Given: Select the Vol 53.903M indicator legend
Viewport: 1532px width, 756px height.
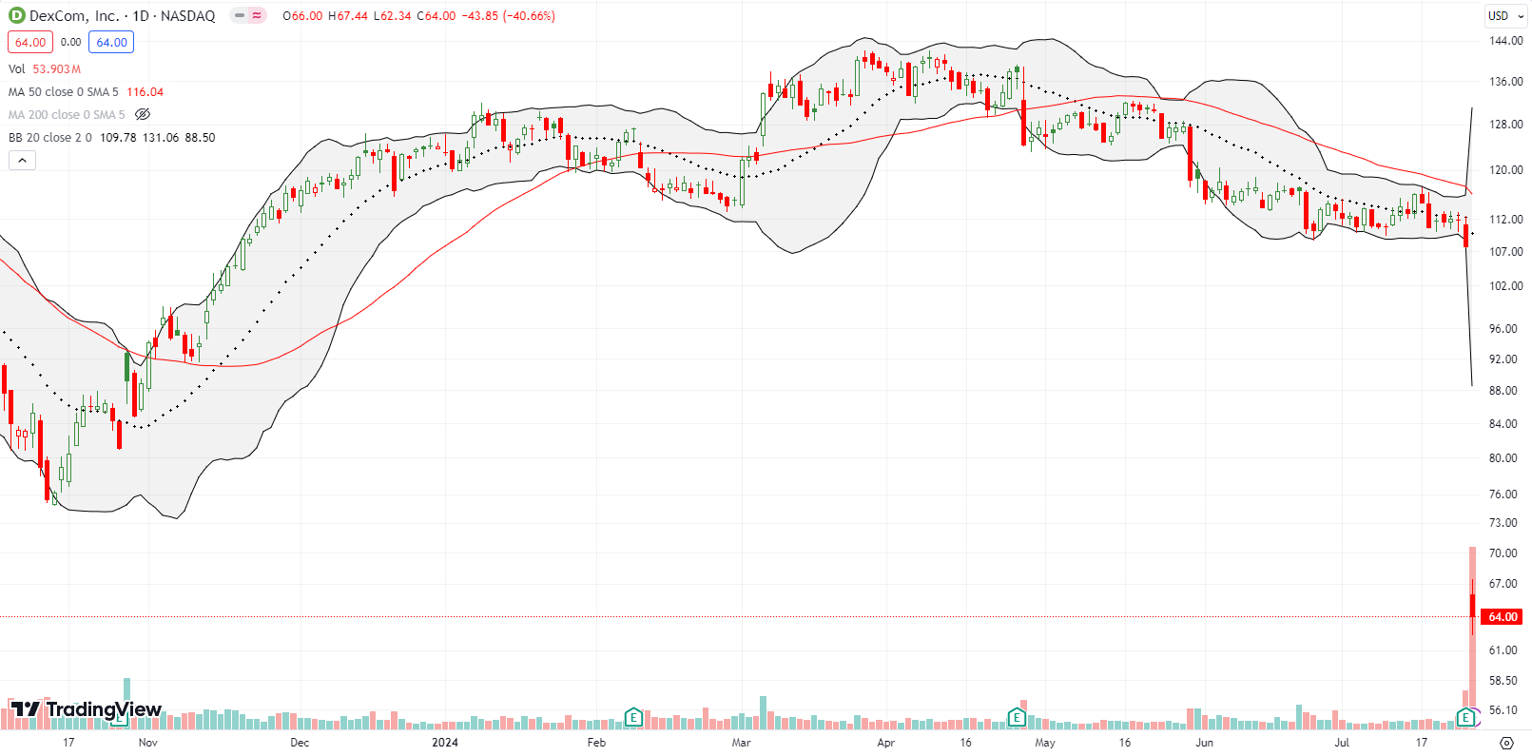Looking at the screenshot, I should [45, 69].
